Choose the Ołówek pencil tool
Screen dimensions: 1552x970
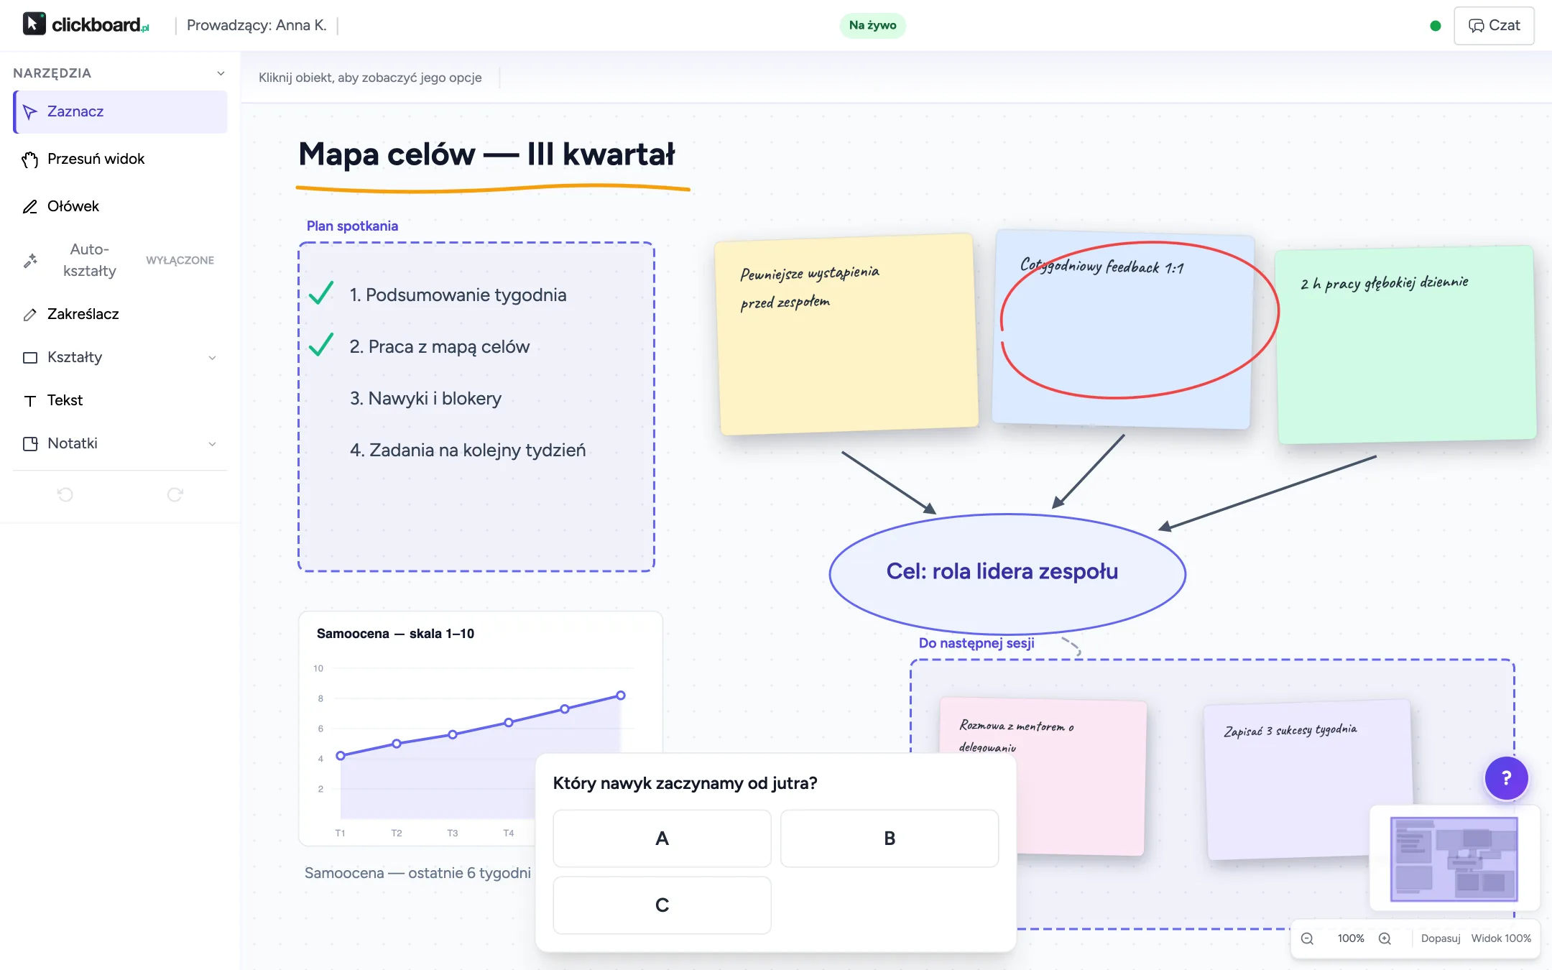pyautogui.click(x=120, y=206)
